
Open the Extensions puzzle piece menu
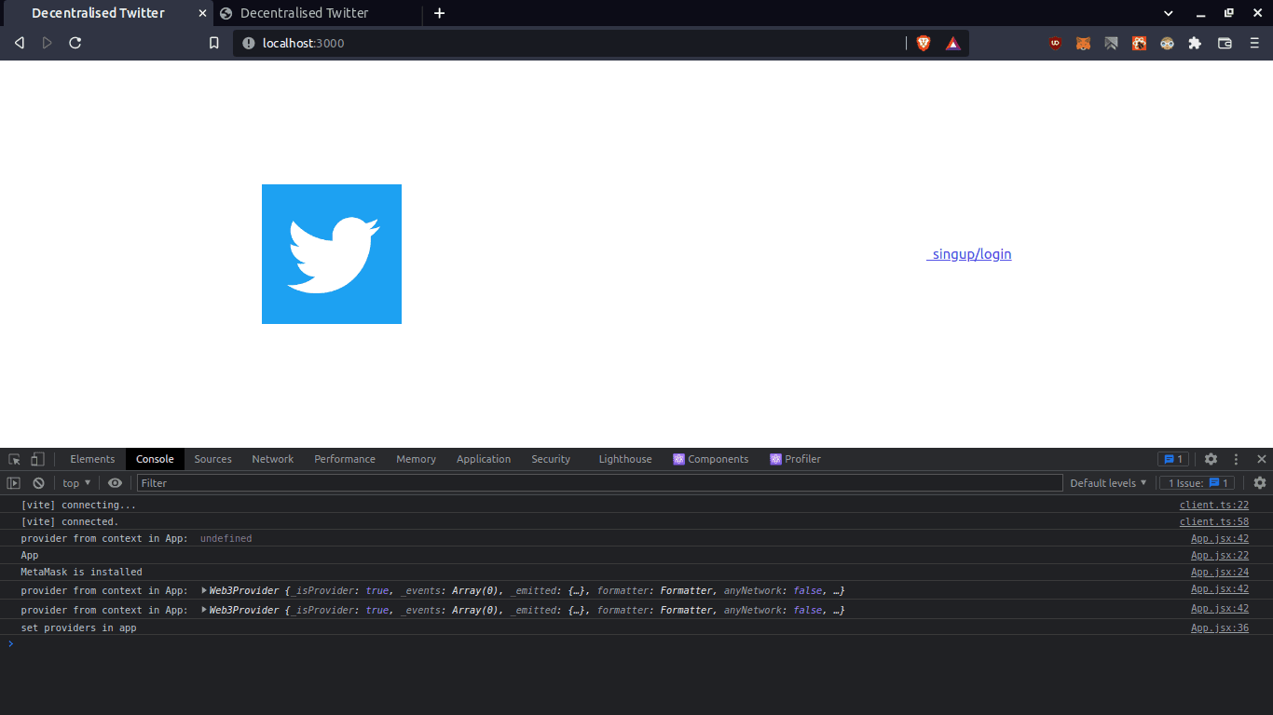pyautogui.click(x=1195, y=43)
